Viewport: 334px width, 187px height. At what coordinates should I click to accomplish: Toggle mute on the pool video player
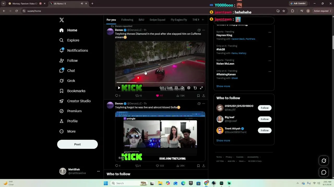coord(182,88)
